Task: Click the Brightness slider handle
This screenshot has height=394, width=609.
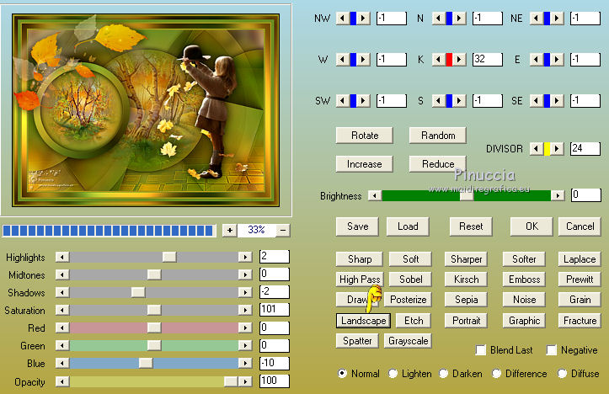Action: pos(467,195)
